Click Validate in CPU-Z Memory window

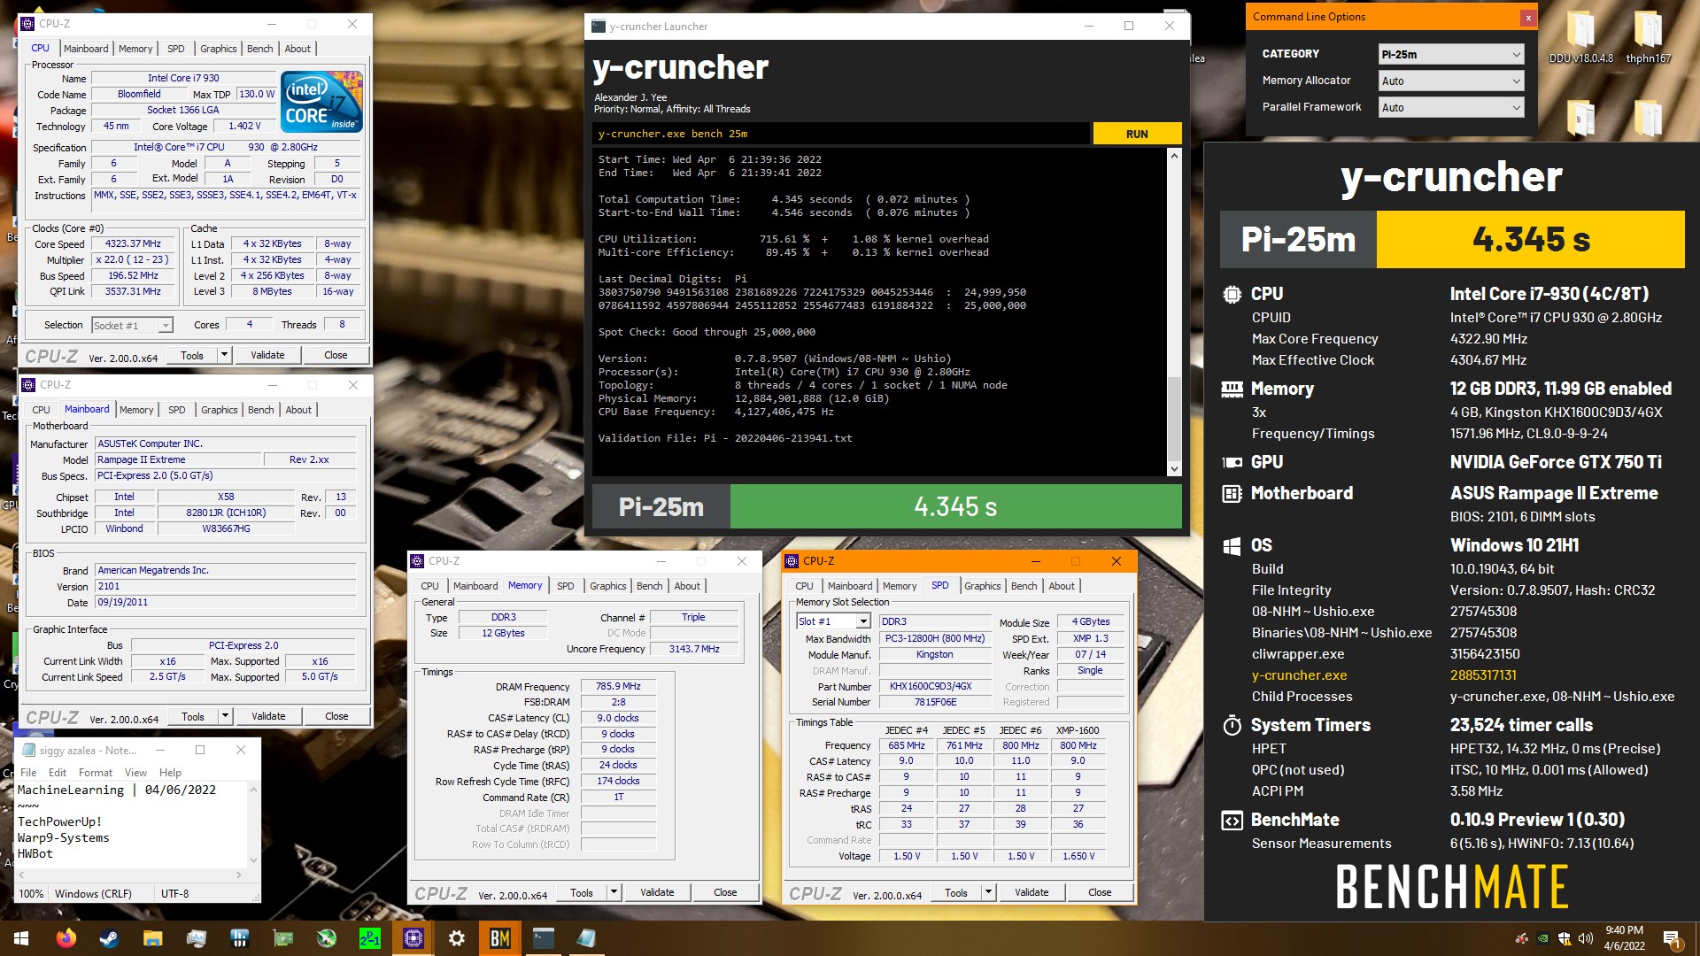click(657, 892)
